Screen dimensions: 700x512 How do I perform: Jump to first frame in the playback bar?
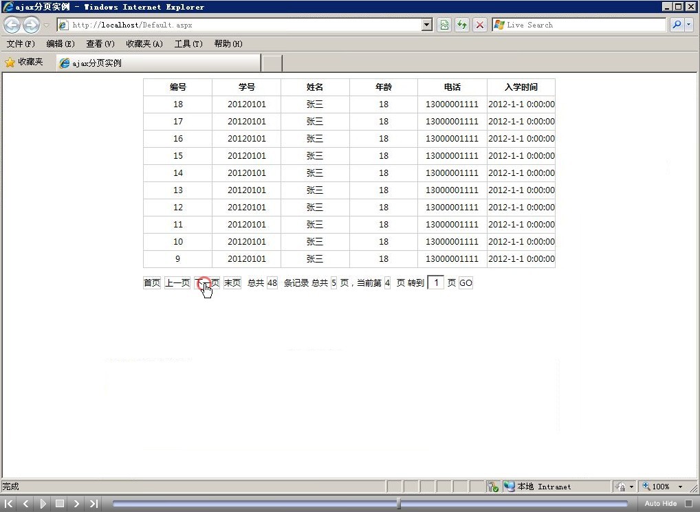pyautogui.click(x=10, y=504)
